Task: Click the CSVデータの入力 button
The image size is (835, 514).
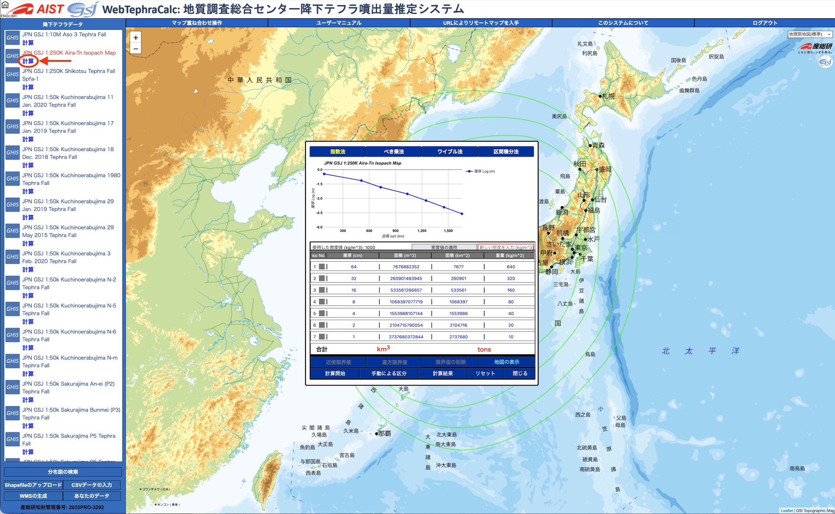Action: pyautogui.click(x=92, y=485)
